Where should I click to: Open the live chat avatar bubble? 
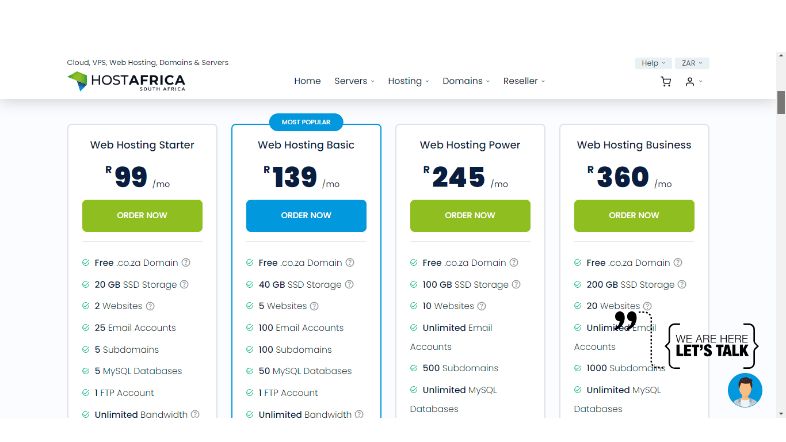pos(745,390)
